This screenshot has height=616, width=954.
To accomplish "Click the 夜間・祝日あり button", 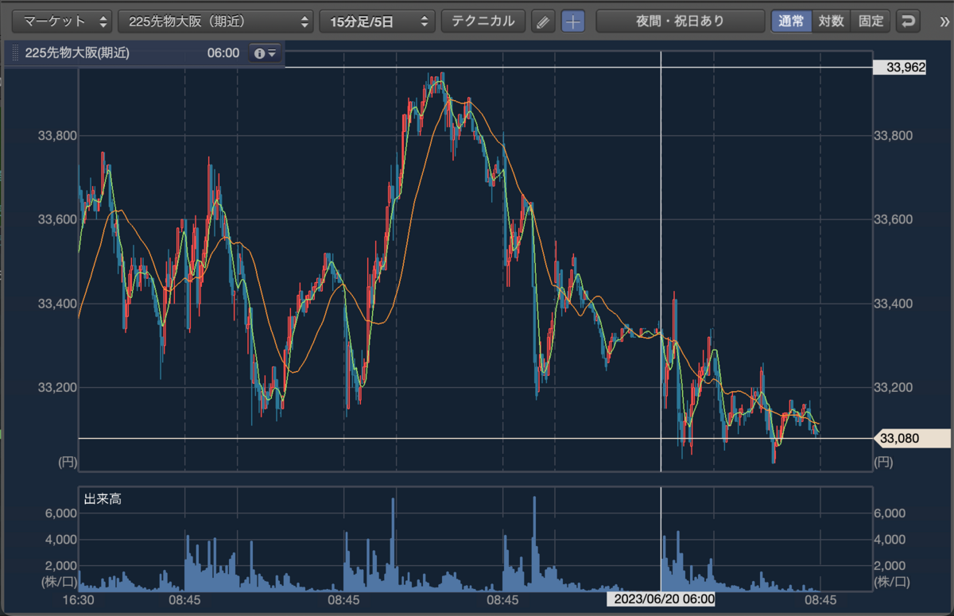I will [681, 21].
